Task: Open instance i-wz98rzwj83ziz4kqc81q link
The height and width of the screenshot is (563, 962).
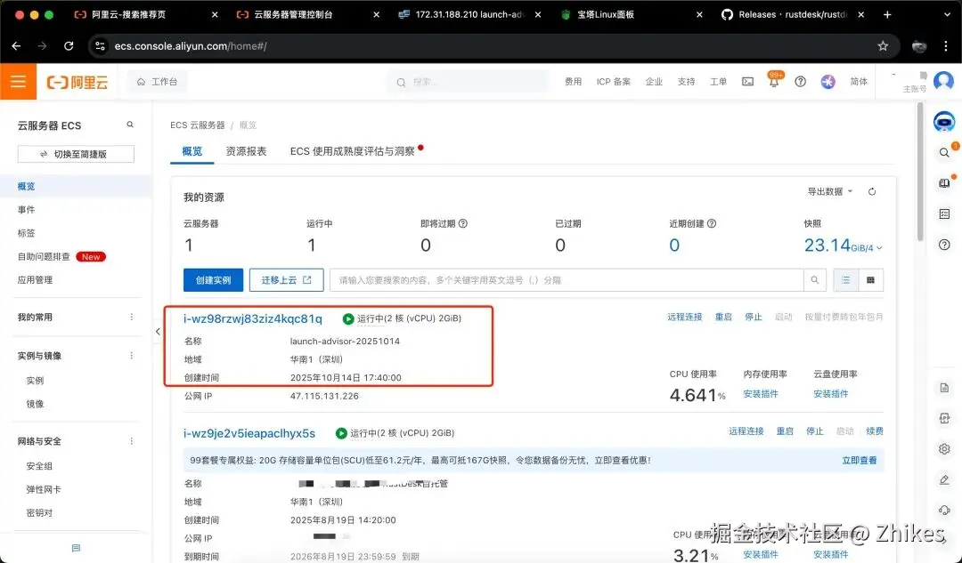Action: pyautogui.click(x=253, y=318)
